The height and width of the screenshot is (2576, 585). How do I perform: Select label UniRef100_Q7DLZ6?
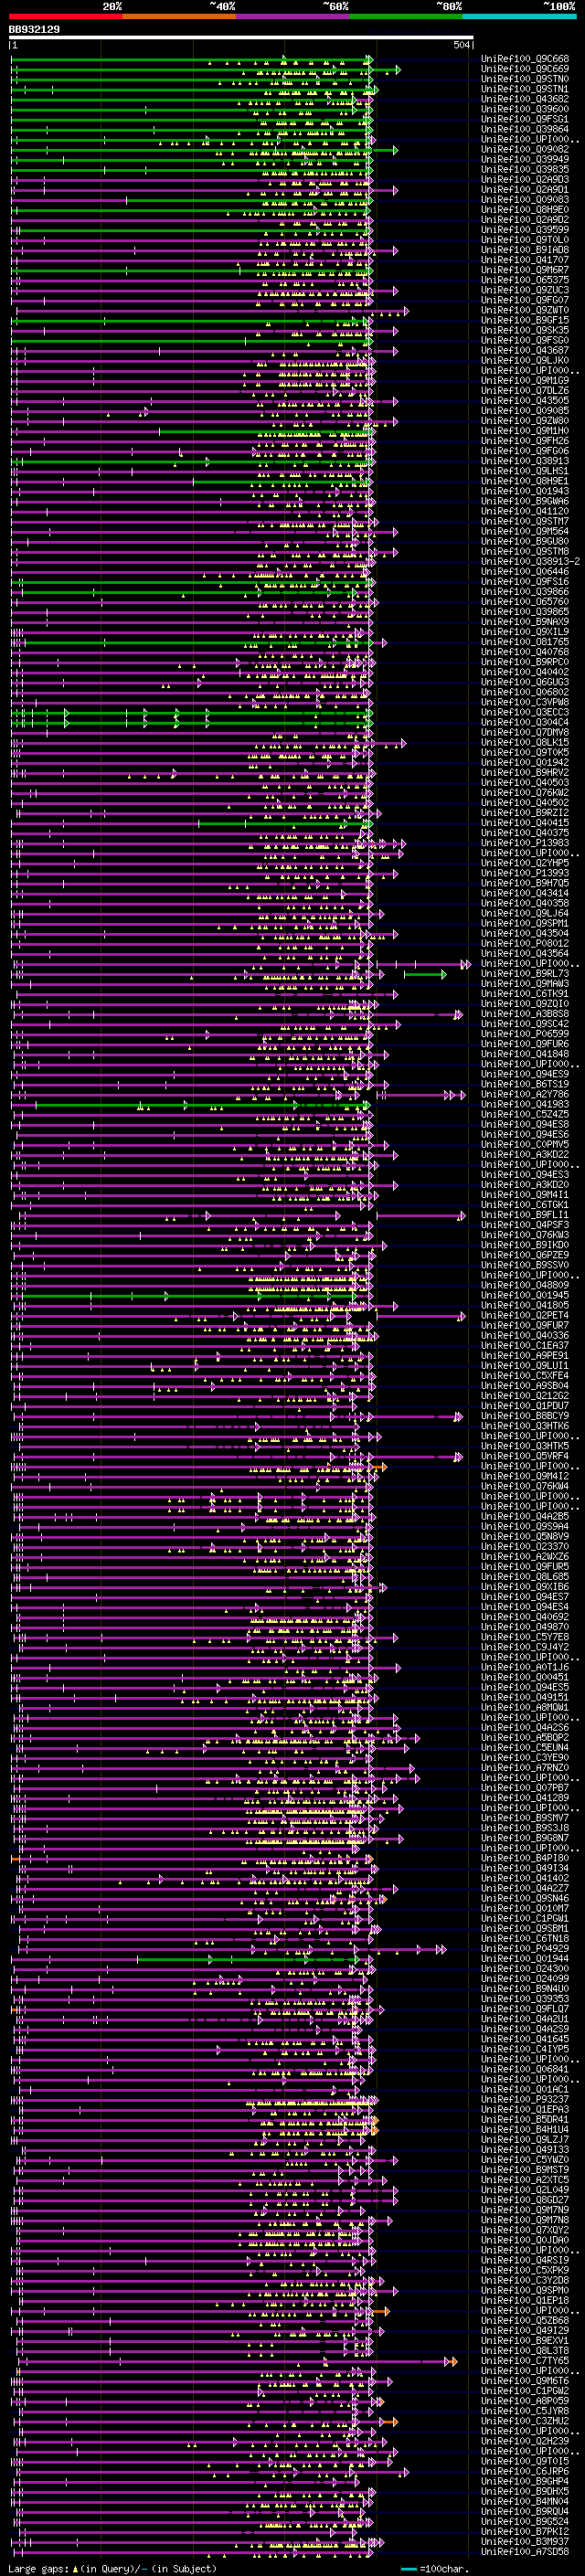point(525,391)
